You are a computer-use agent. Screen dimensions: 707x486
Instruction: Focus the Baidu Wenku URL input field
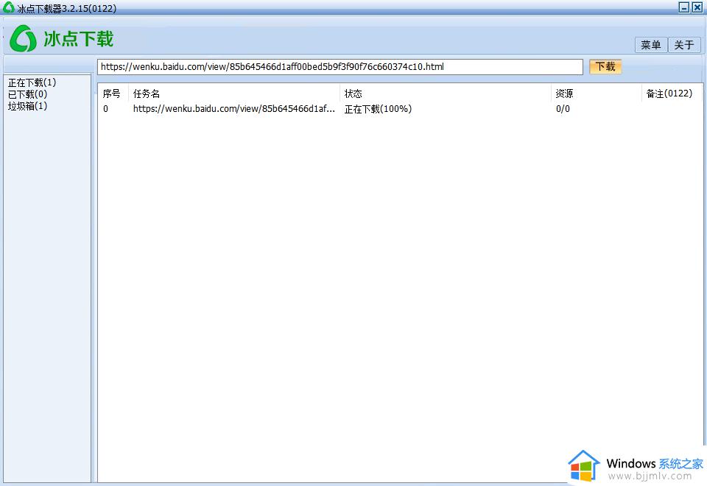coord(340,67)
